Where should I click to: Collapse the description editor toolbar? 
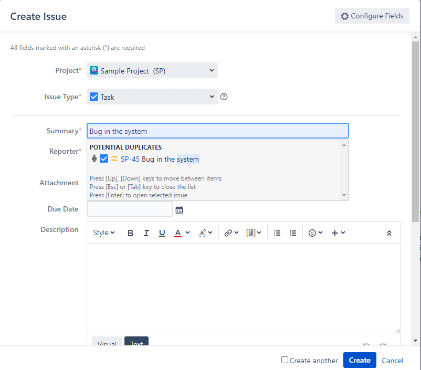click(x=389, y=233)
